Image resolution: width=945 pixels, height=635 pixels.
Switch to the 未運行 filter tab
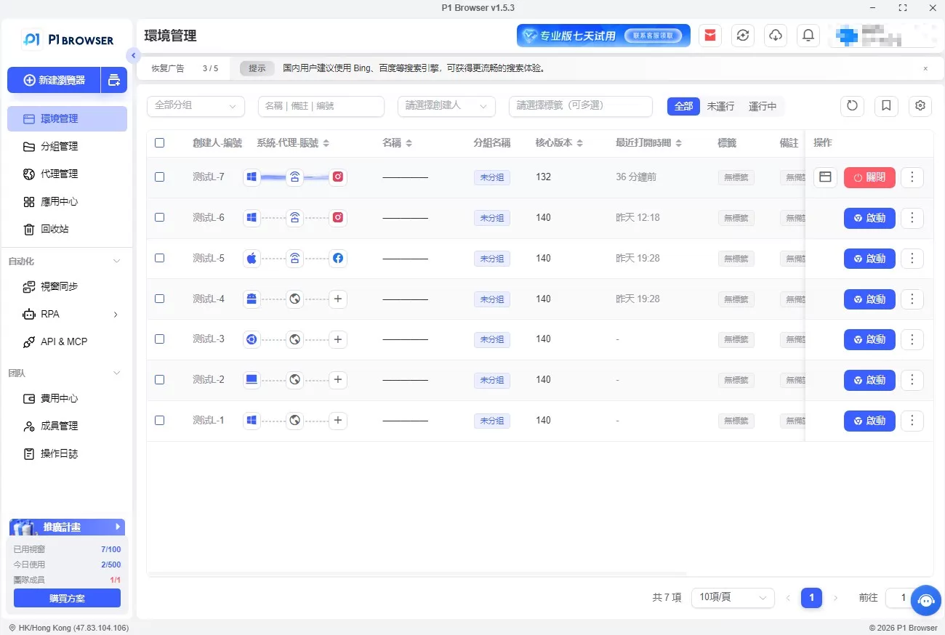[x=720, y=106]
